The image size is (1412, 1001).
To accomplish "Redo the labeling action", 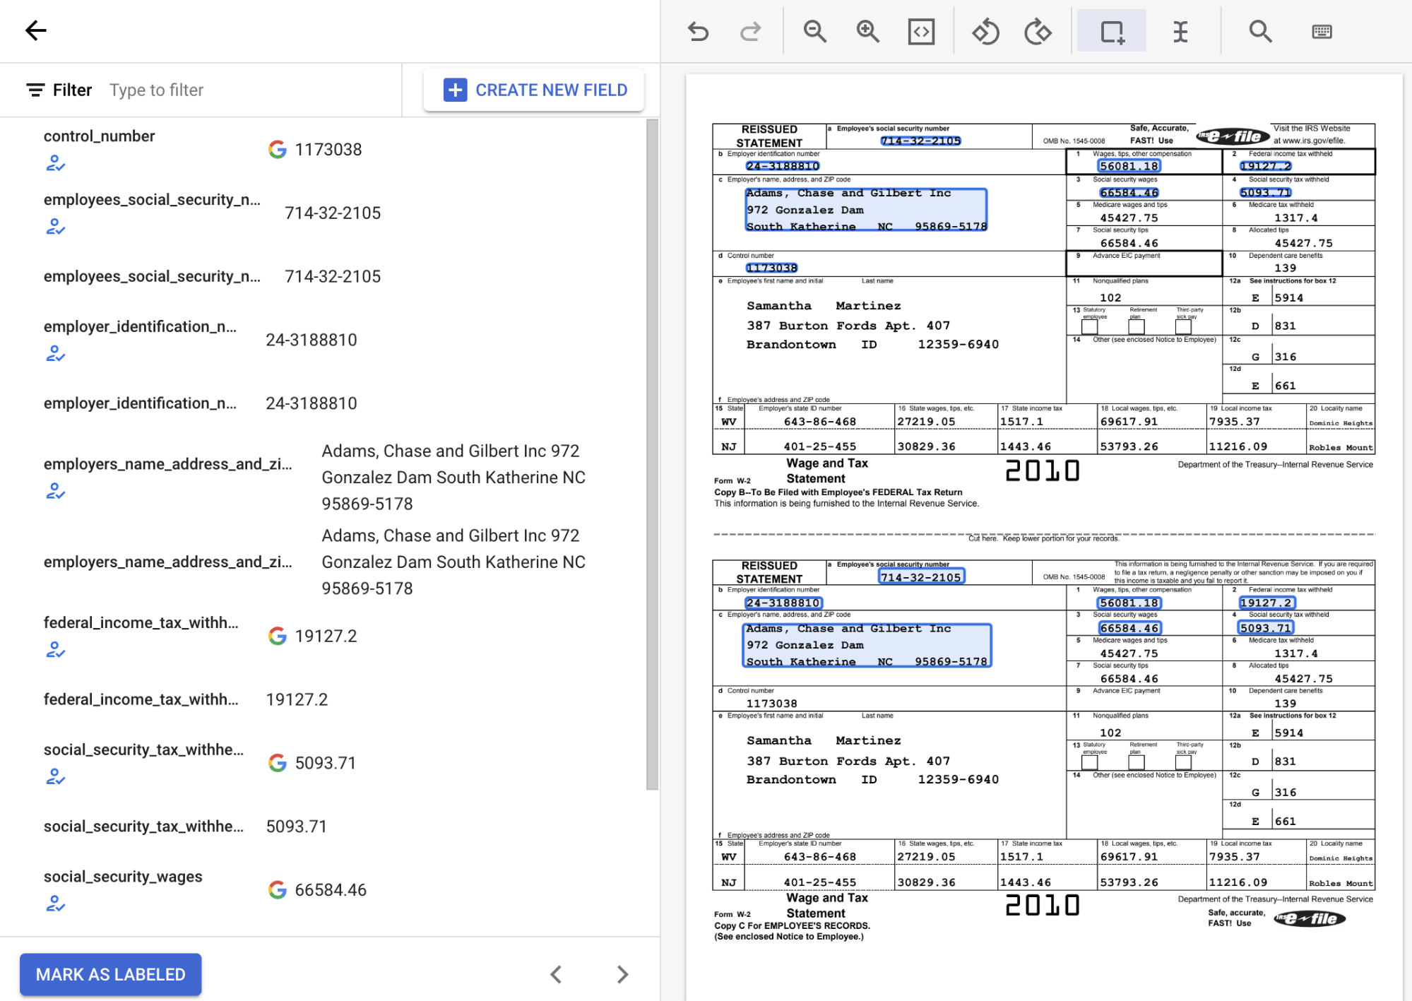I will [750, 31].
